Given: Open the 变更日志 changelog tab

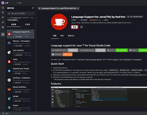Looking at the screenshot, I should (x=71, y=36).
